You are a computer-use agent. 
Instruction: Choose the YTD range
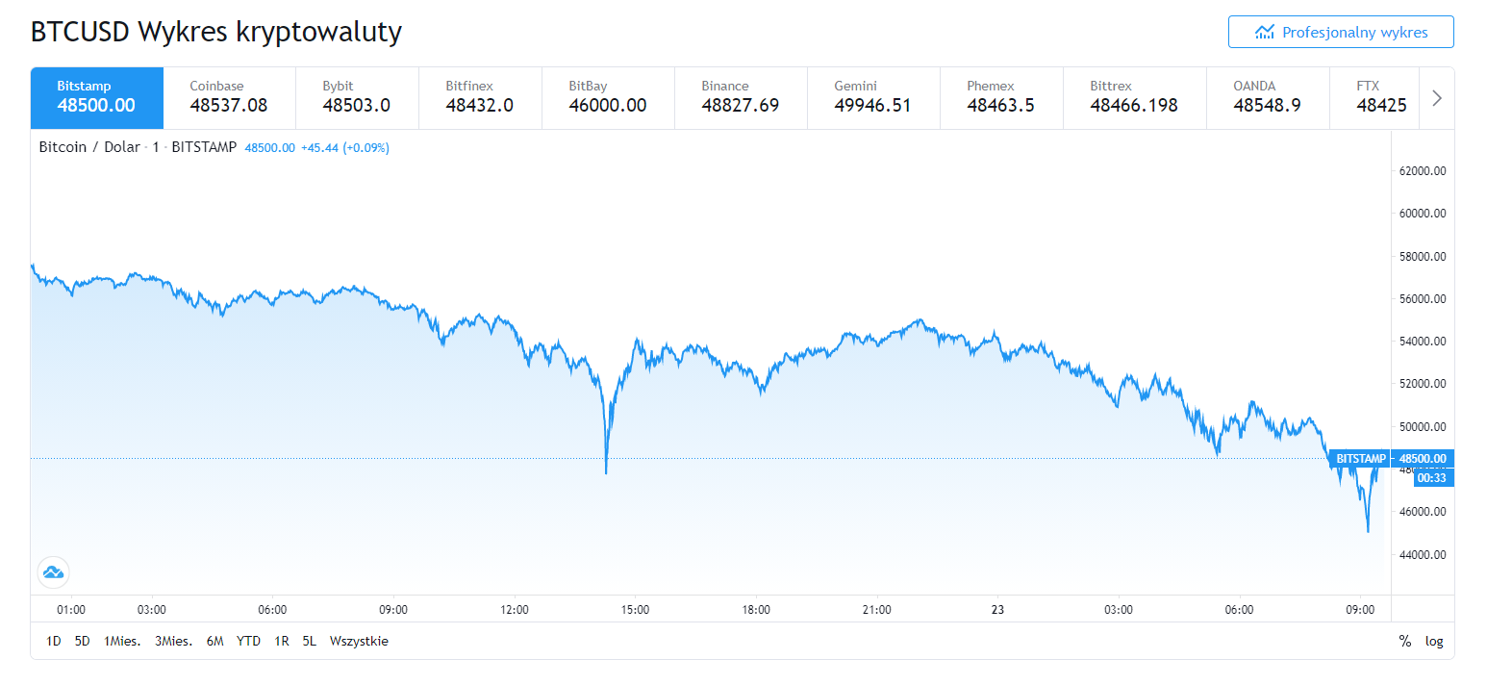click(248, 641)
